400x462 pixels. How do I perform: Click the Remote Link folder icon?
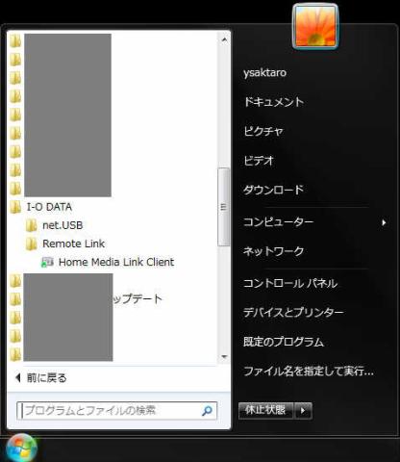[x=31, y=244]
